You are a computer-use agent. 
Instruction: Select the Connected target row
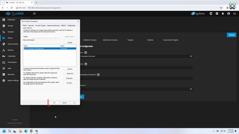pyautogui.click(x=50, y=48)
